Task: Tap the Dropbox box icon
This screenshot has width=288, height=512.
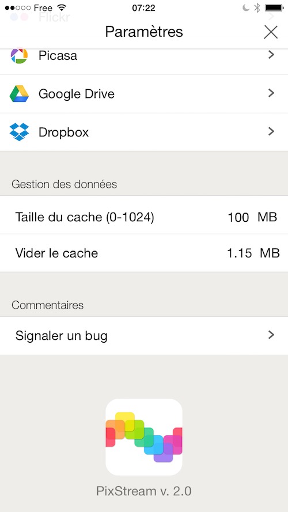Action: (x=19, y=132)
